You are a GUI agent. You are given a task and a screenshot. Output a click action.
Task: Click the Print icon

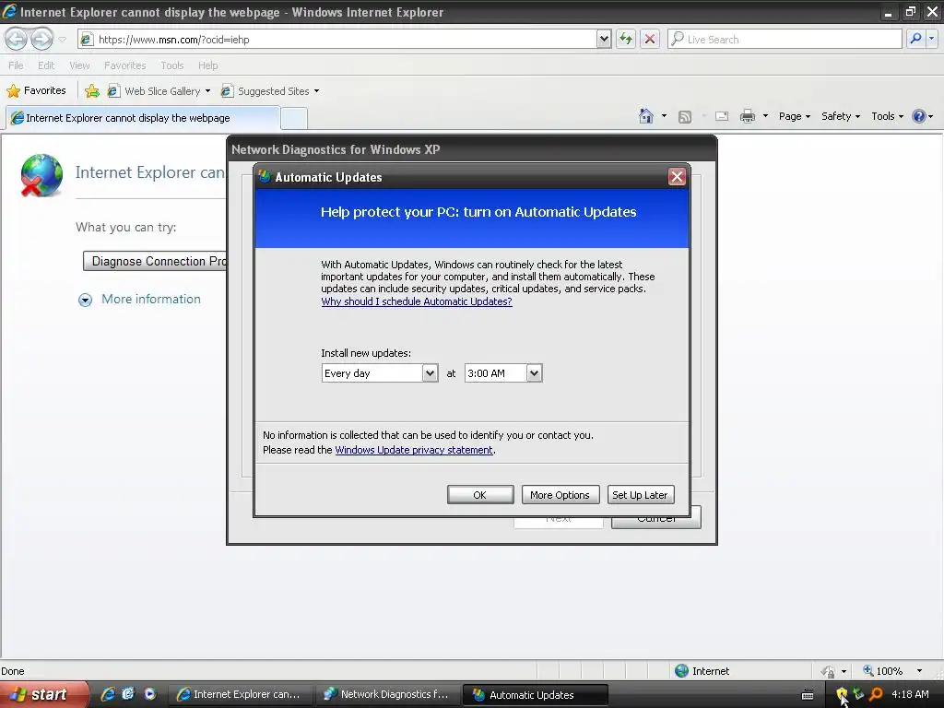(747, 116)
